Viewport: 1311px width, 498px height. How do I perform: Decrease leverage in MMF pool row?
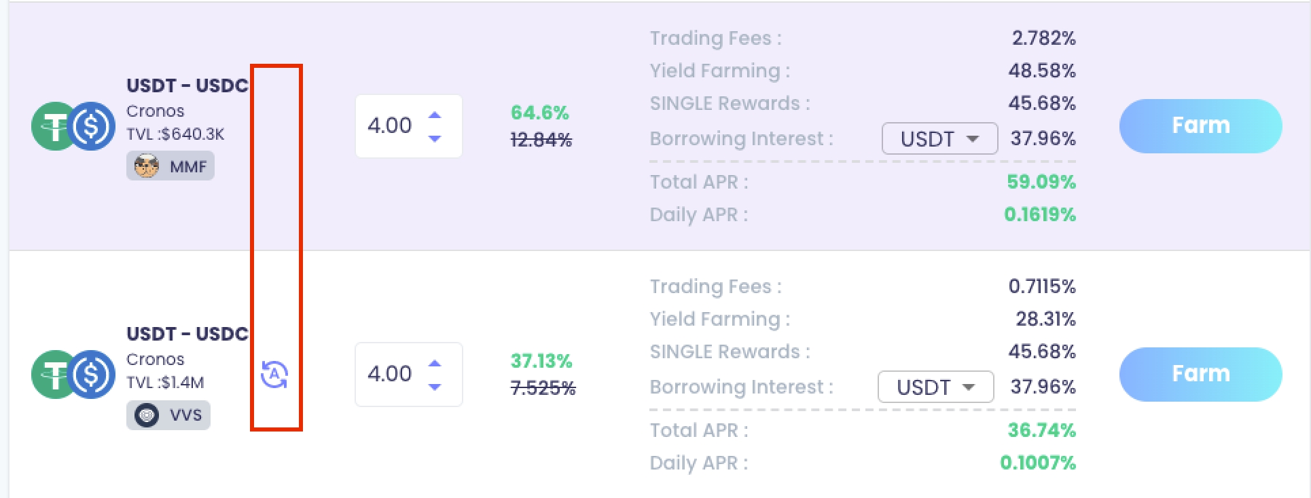tap(435, 138)
